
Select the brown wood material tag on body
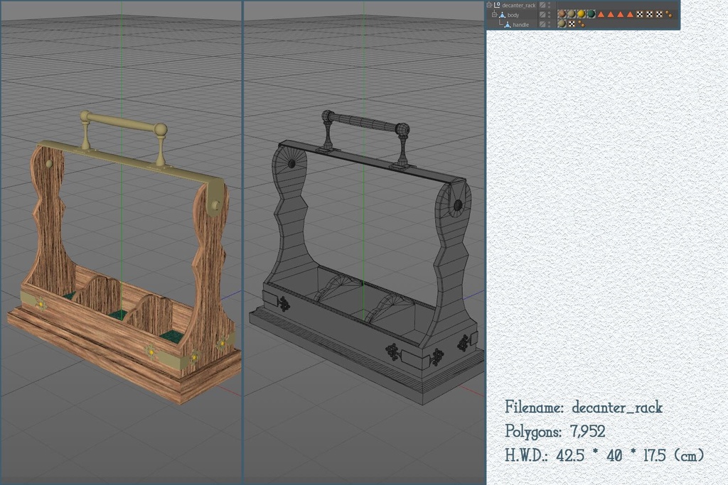click(562, 14)
